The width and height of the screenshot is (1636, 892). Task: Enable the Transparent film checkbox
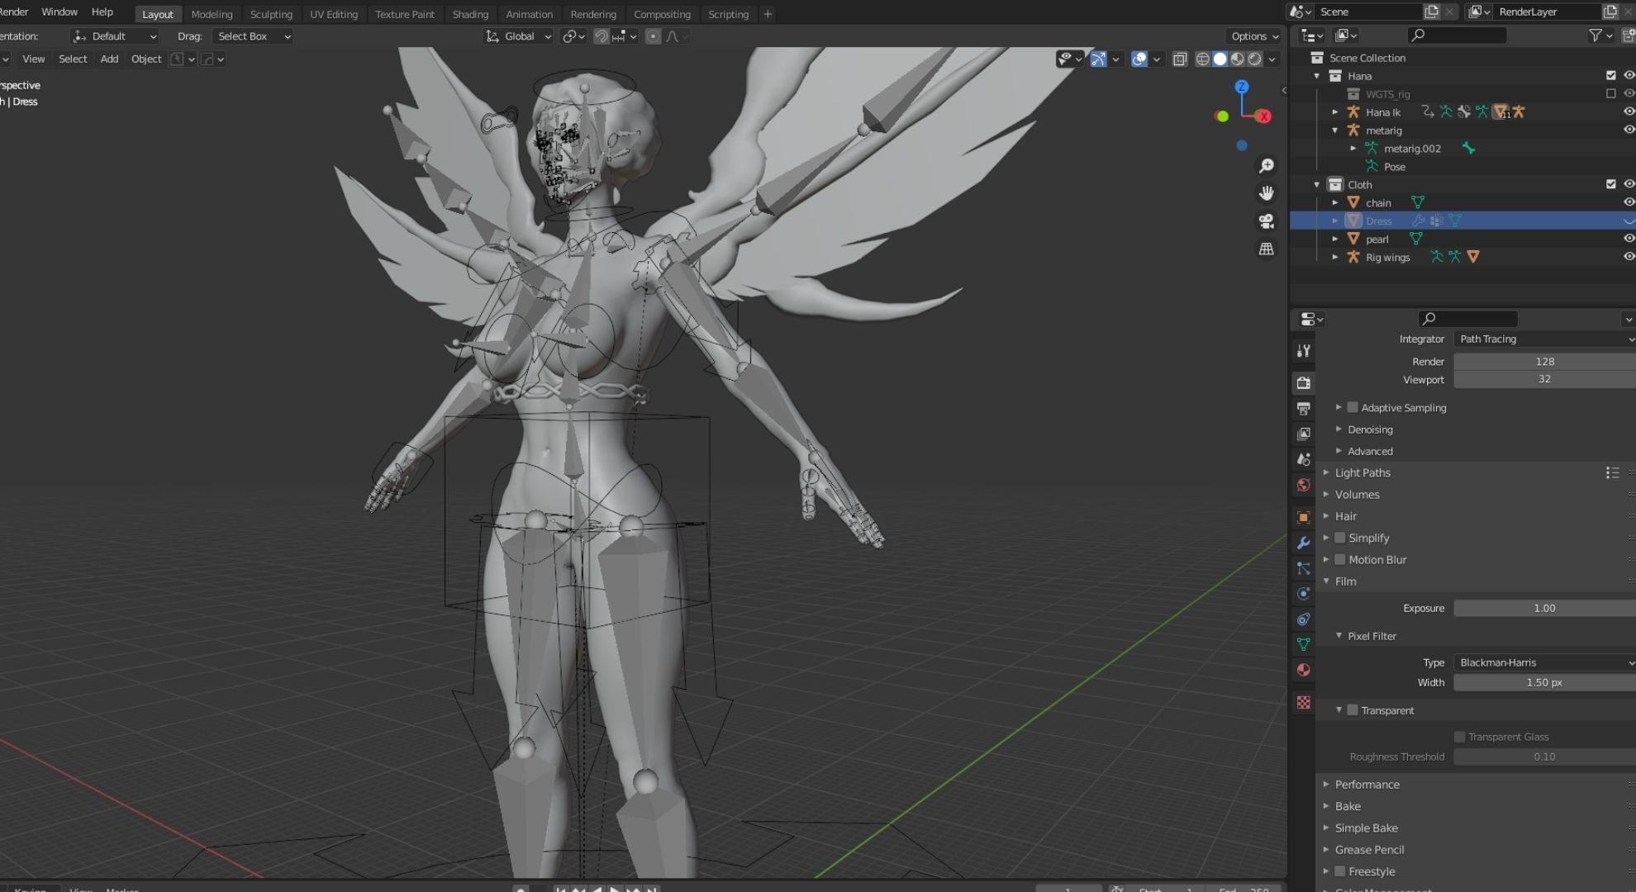tap(1353, 710)
